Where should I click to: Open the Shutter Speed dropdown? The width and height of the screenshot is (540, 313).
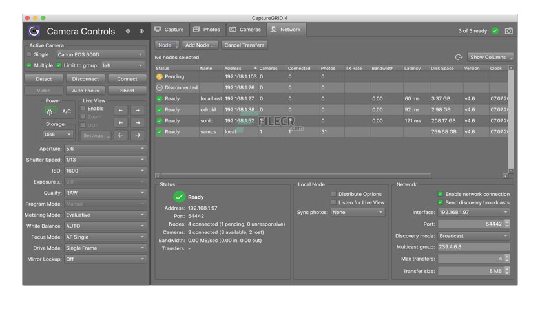[x=105, y=160]
